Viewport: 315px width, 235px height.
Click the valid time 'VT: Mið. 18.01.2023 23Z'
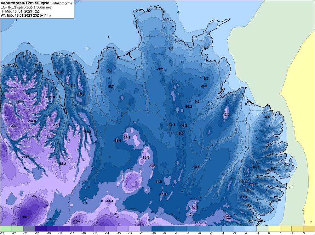pyautogui.click(x=20, y=15)
